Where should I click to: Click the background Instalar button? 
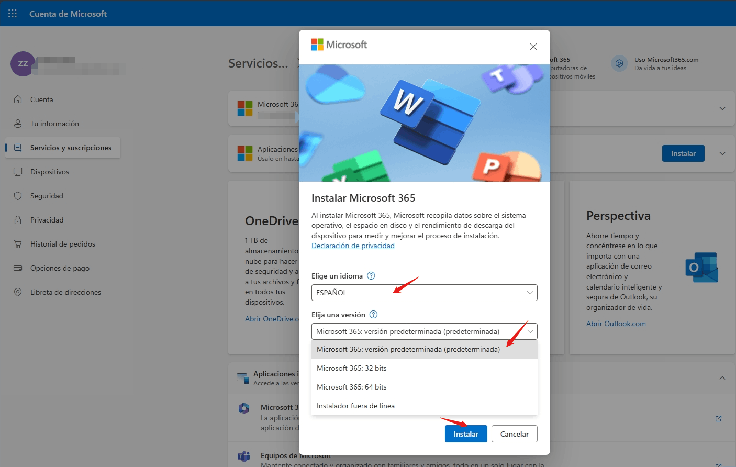coord(683,153)
